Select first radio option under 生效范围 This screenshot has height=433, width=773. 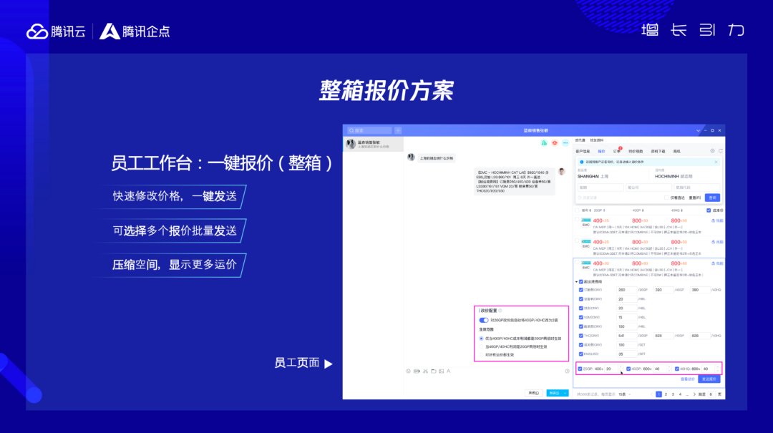(481, 339)
